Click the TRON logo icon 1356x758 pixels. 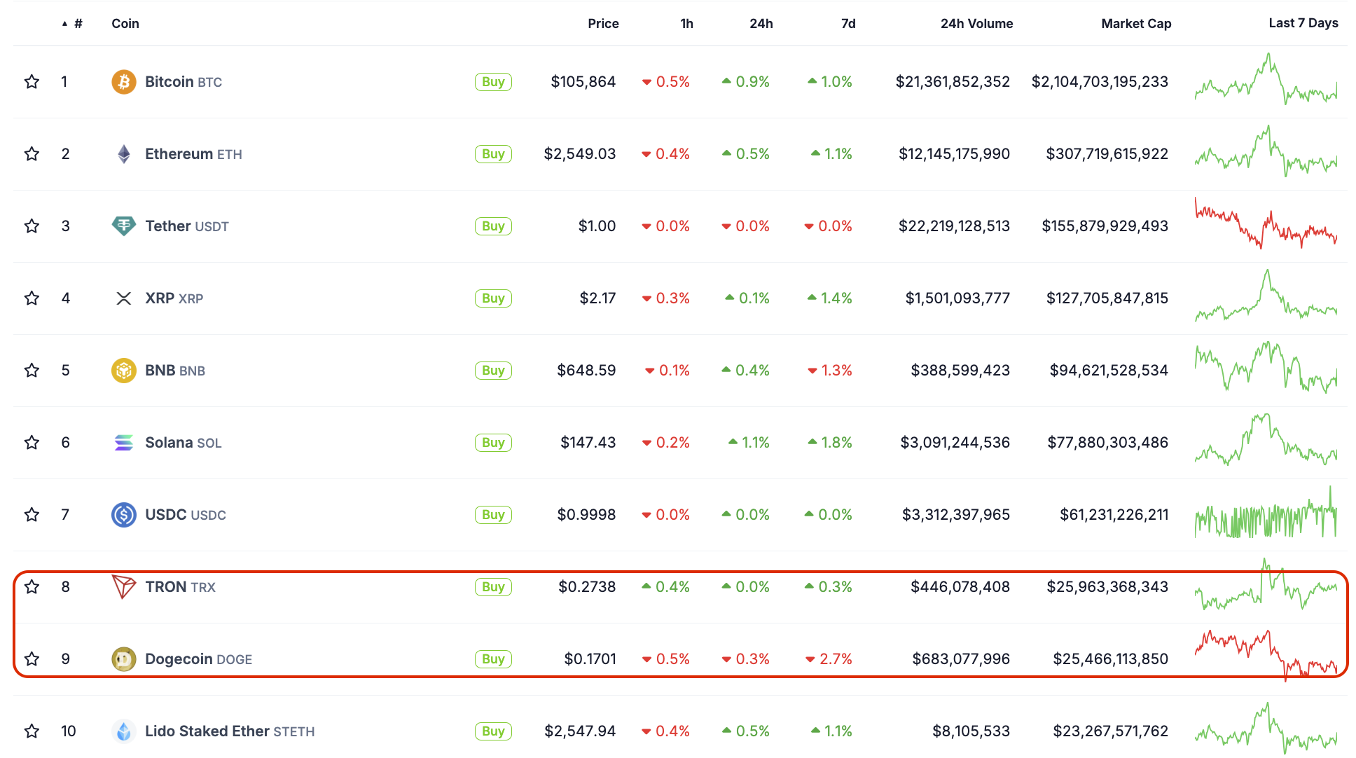click(124, 587)
